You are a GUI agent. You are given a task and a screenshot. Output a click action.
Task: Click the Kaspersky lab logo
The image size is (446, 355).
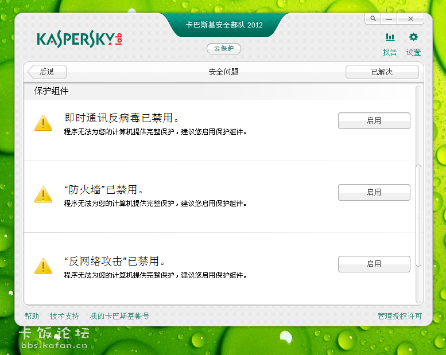click(x=79, y=39)
